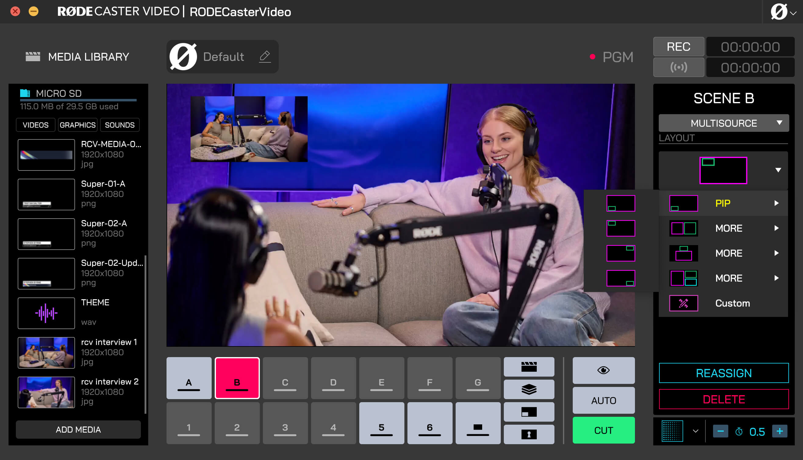Expand the layout preview dropdown arrow
The height and width of the screenshot is (460, 803).
tap(778, 170)
